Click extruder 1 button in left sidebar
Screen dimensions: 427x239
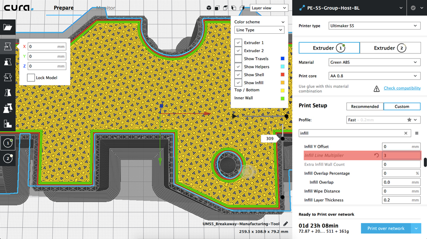tap(8, 143)
